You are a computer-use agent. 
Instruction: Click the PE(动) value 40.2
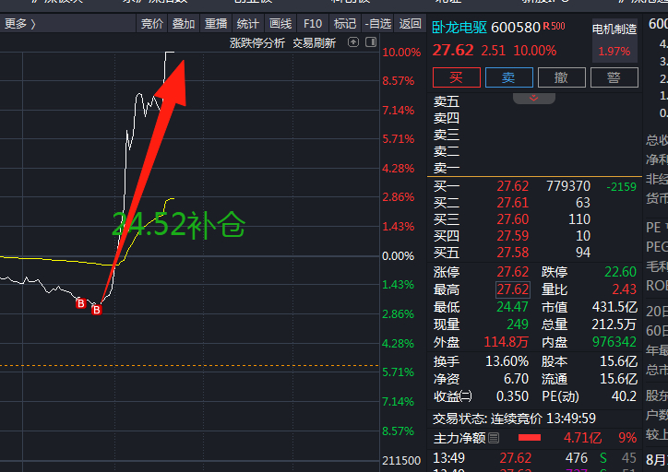point(624,396)
